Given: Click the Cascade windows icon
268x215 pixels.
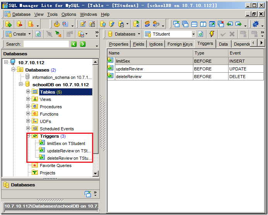Looking at the screenshot, I should (x=185, y=24).
